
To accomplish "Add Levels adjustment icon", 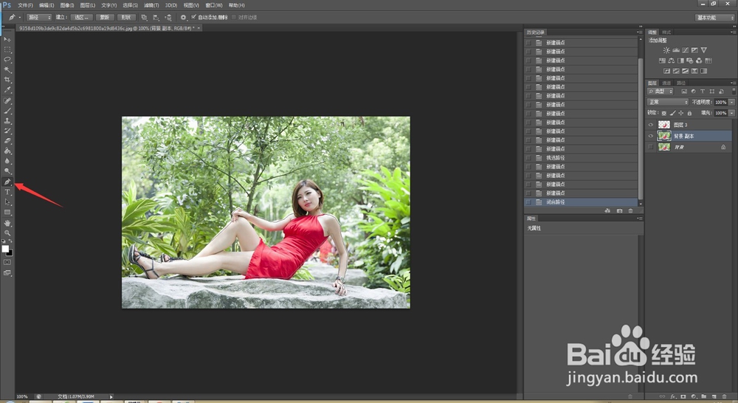I will (x=676, y=50).
